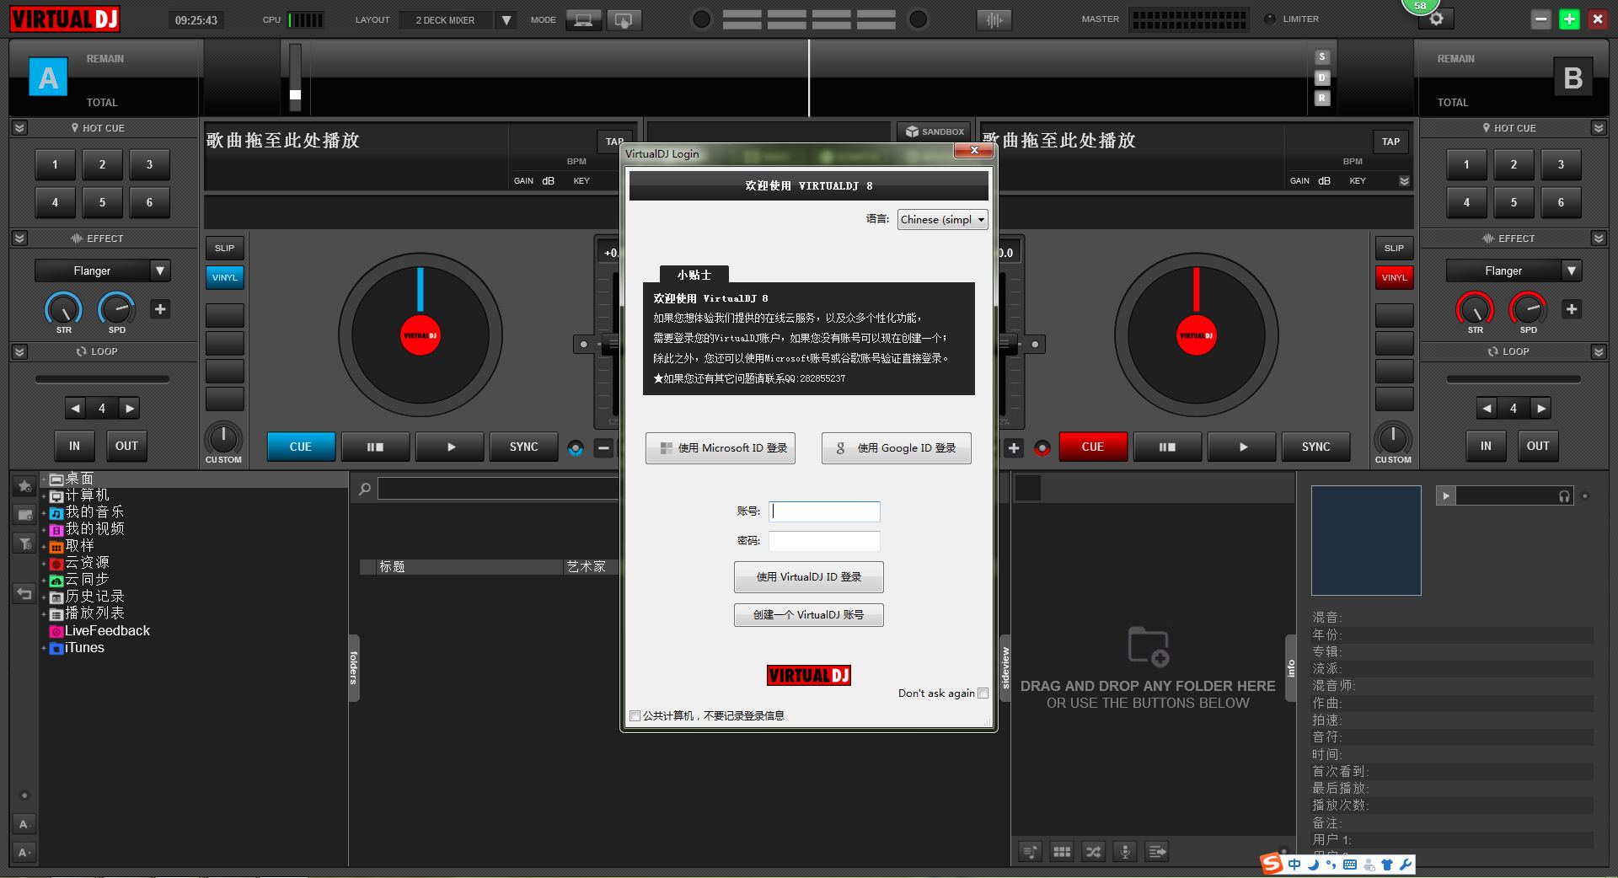Click minus button beside deck A SYNC

point(603,448)
